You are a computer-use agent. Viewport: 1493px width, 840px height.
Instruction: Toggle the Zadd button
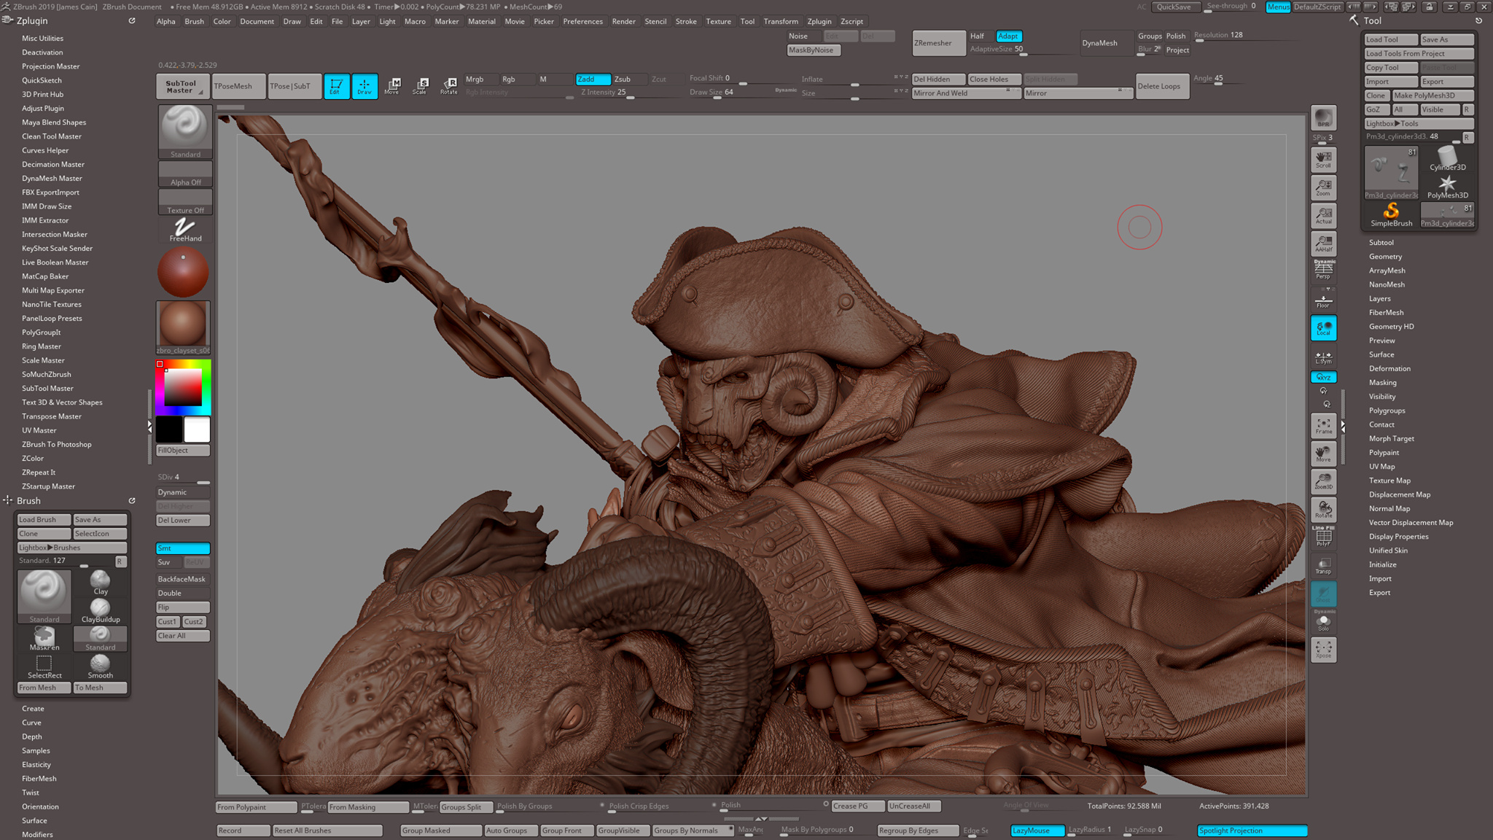[x=593, y=79]
